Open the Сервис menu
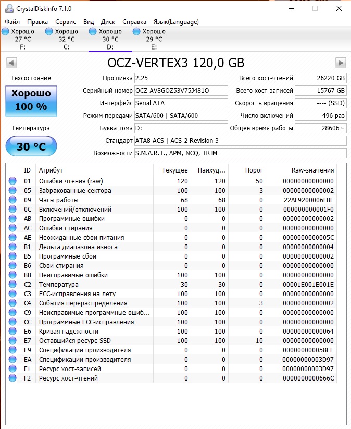 pos(66,22)
